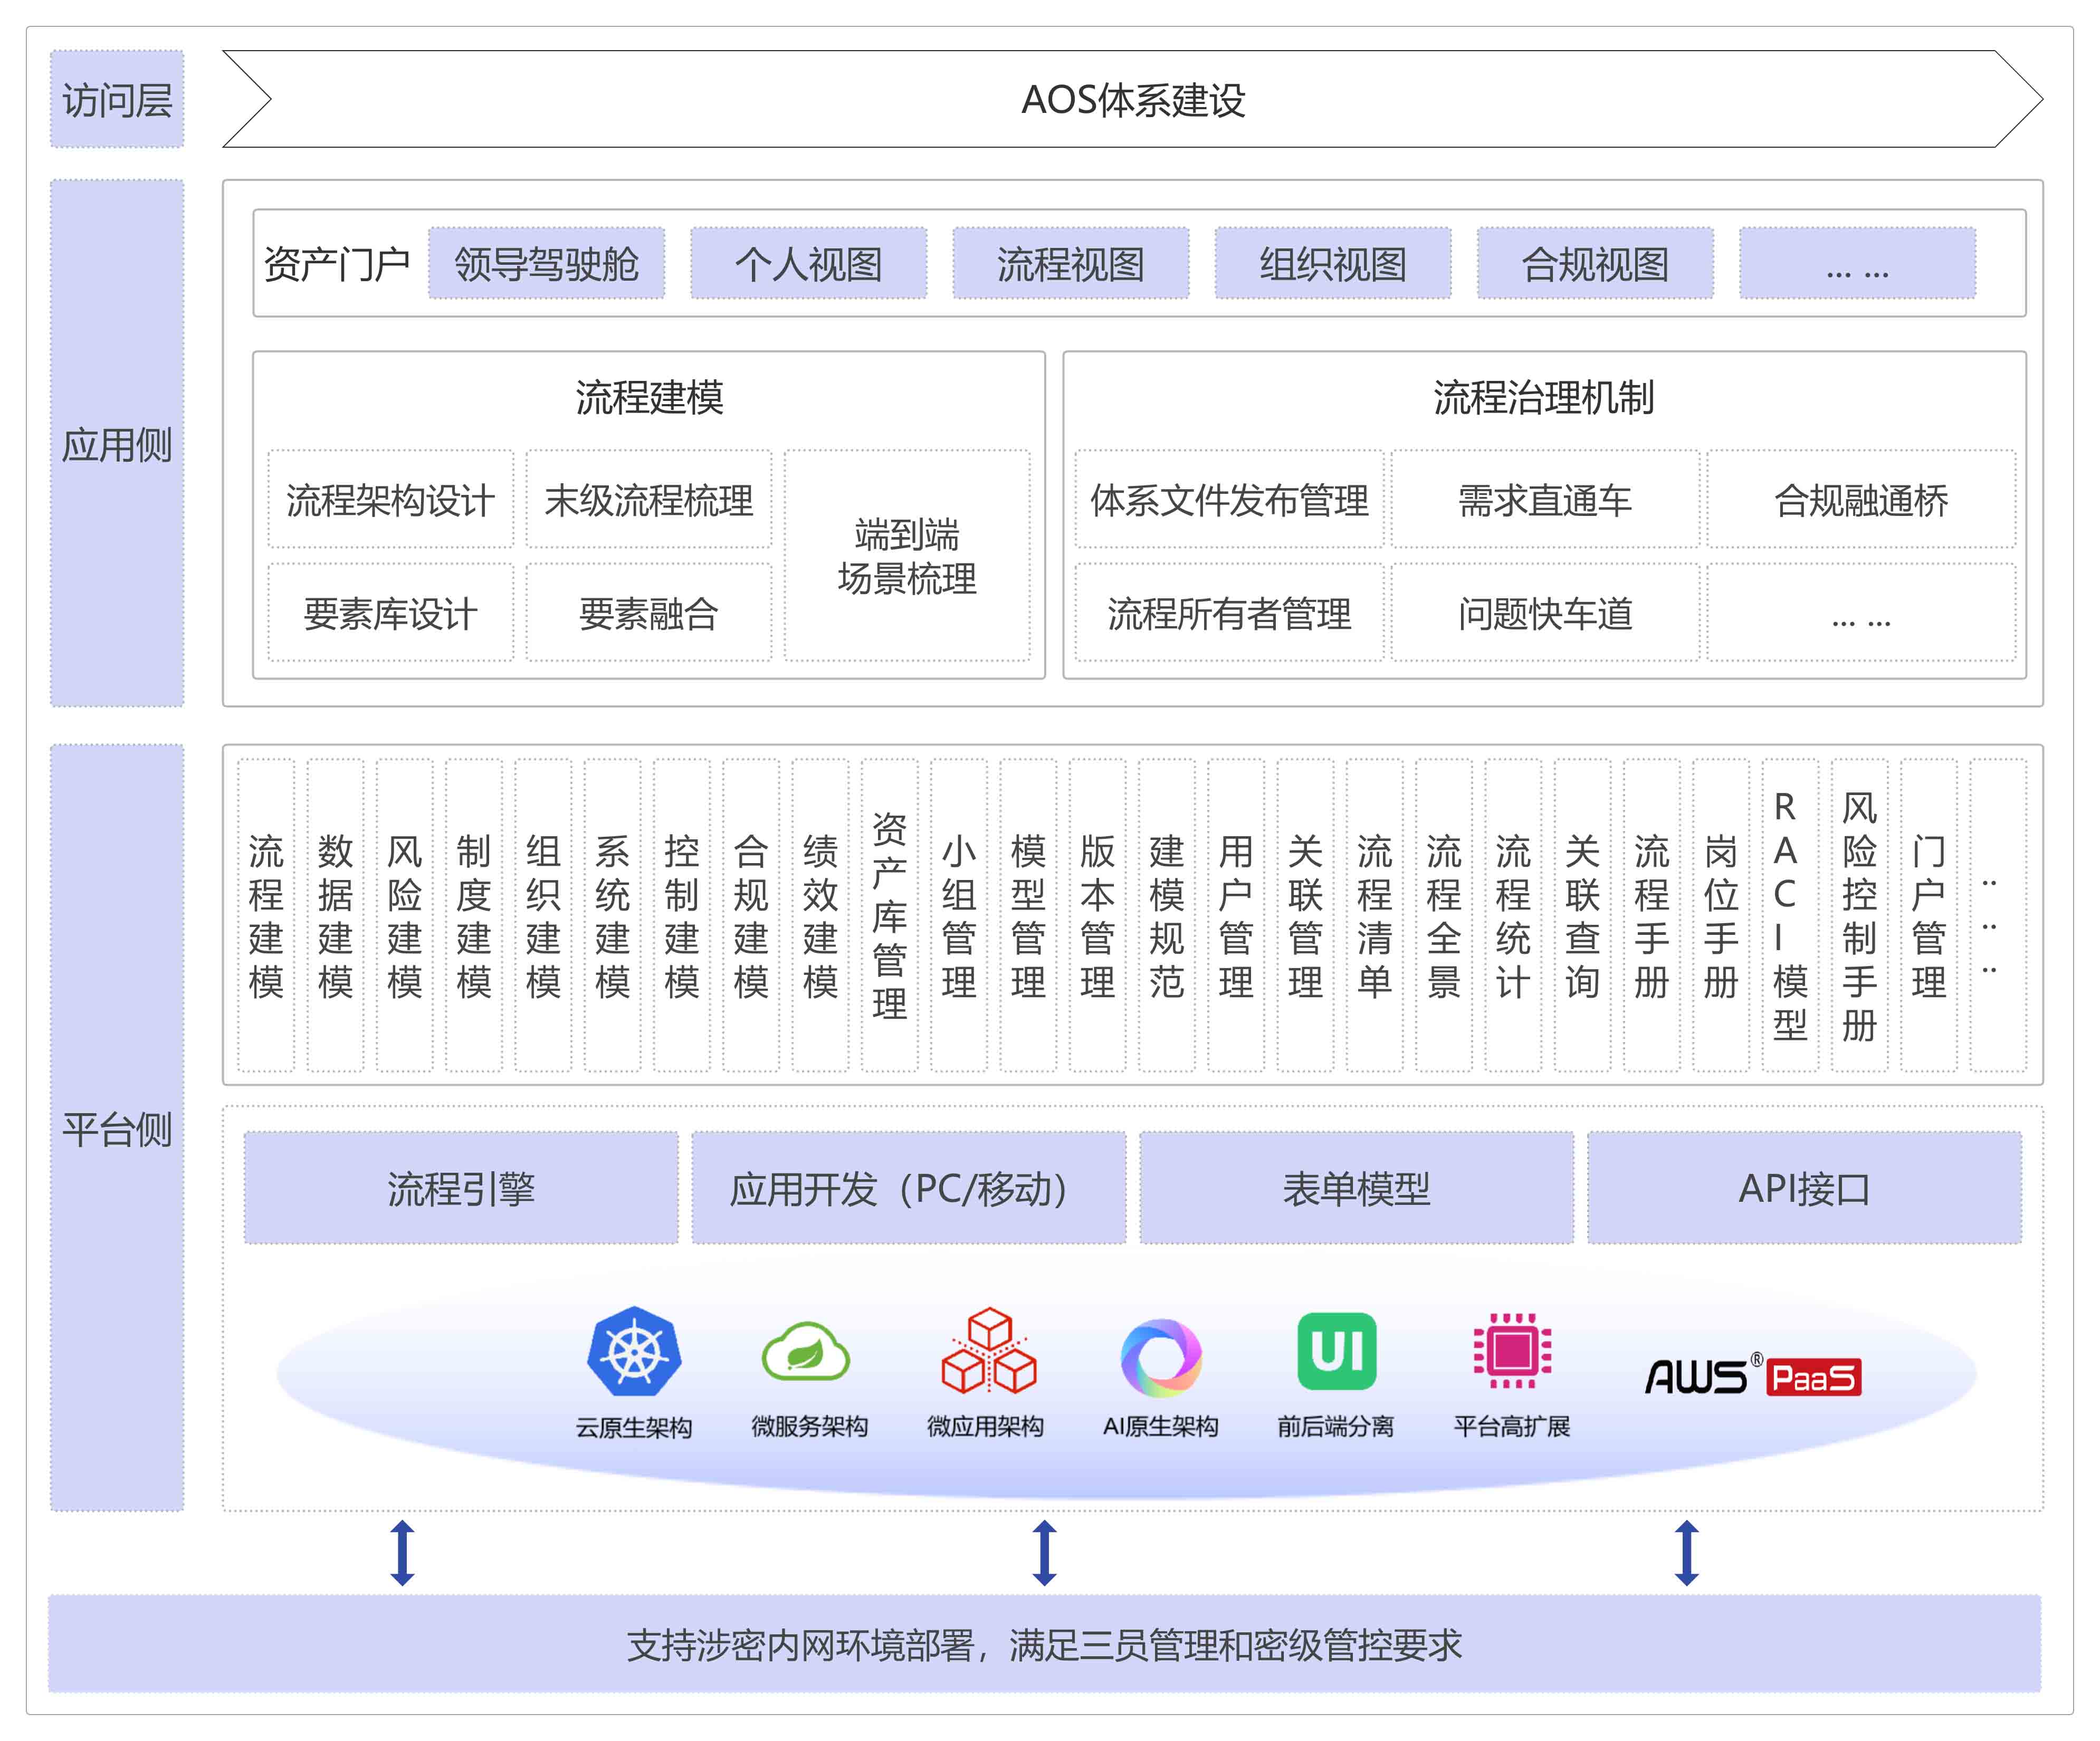This screenshot has width=2100, height=1741.
Task: Click the Spring cloud 微服务架构 icon
Action: [806, 1353]
